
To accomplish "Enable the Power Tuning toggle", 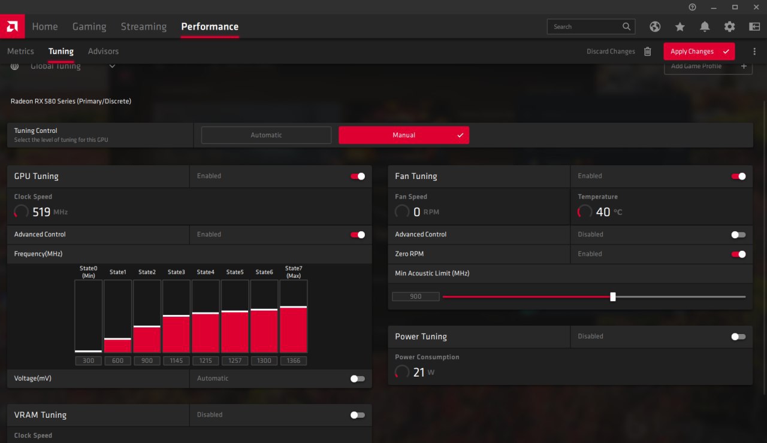I will click(739, 336).
